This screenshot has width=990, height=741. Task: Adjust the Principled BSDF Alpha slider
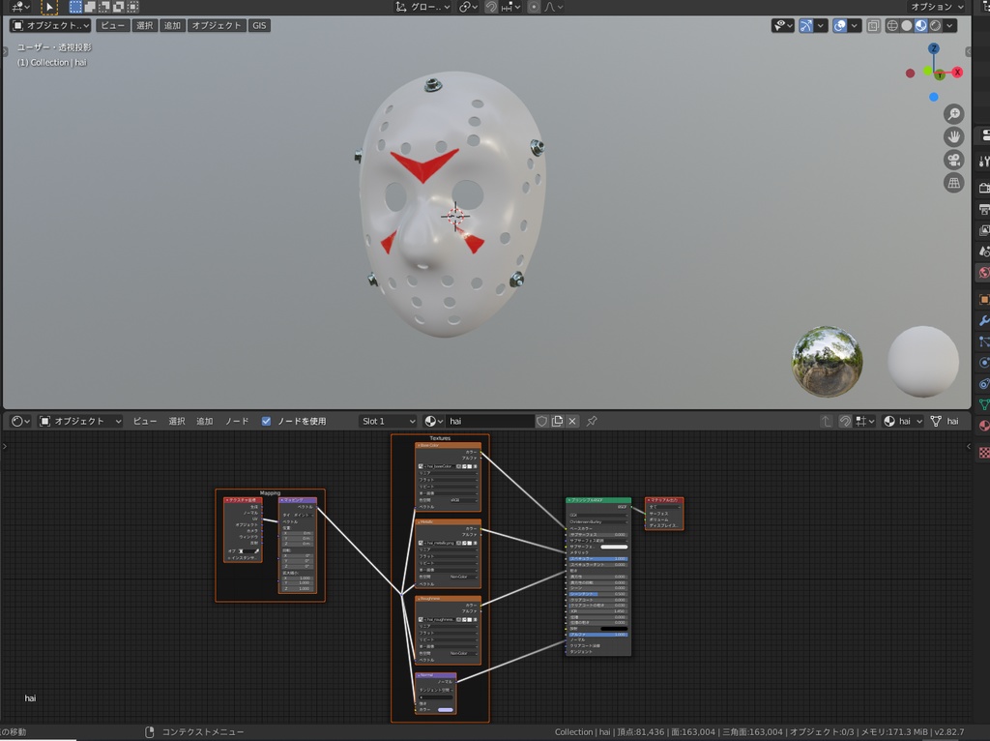click(597, 635)
